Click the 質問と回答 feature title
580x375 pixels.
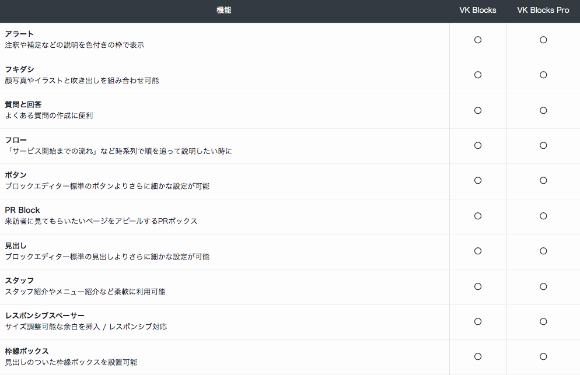23,104
